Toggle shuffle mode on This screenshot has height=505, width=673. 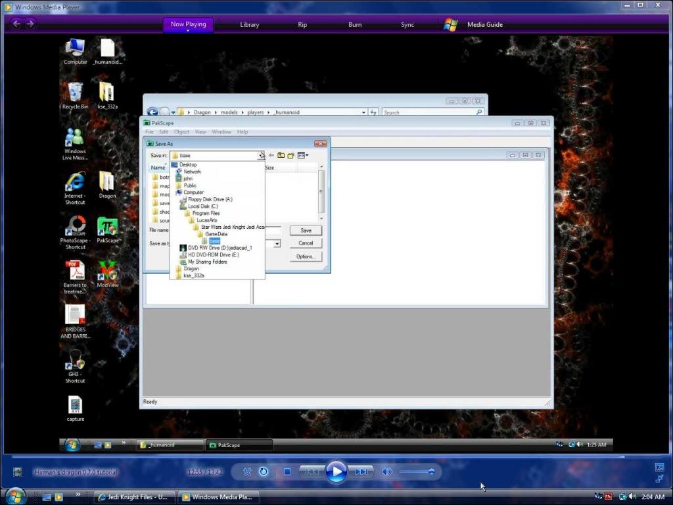247,471
